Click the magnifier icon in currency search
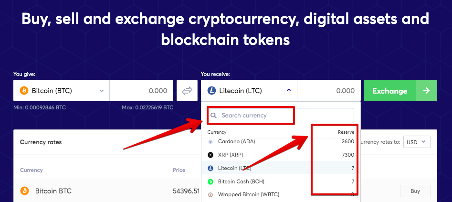The width and height of the screenshot is (452, 202). (214, 116)
